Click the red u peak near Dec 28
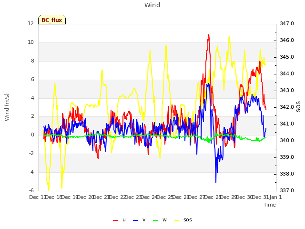 pyautogui.click(x=209, y=35)
